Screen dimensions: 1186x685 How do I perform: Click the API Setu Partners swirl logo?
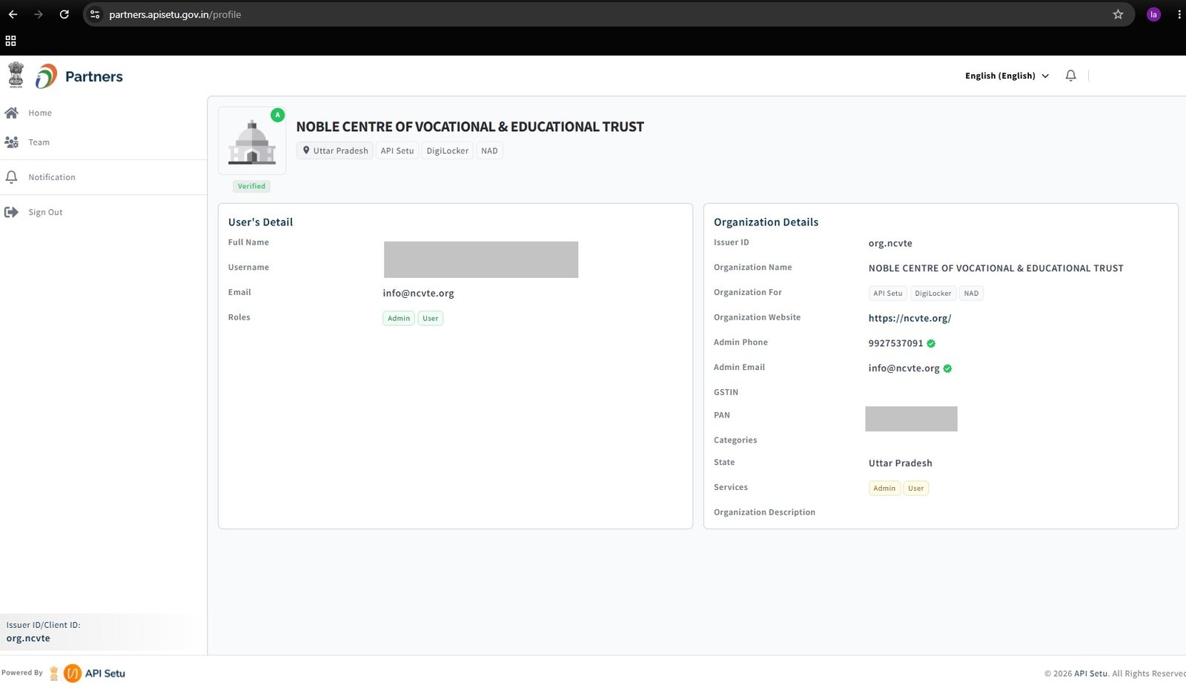click(46, 76)
